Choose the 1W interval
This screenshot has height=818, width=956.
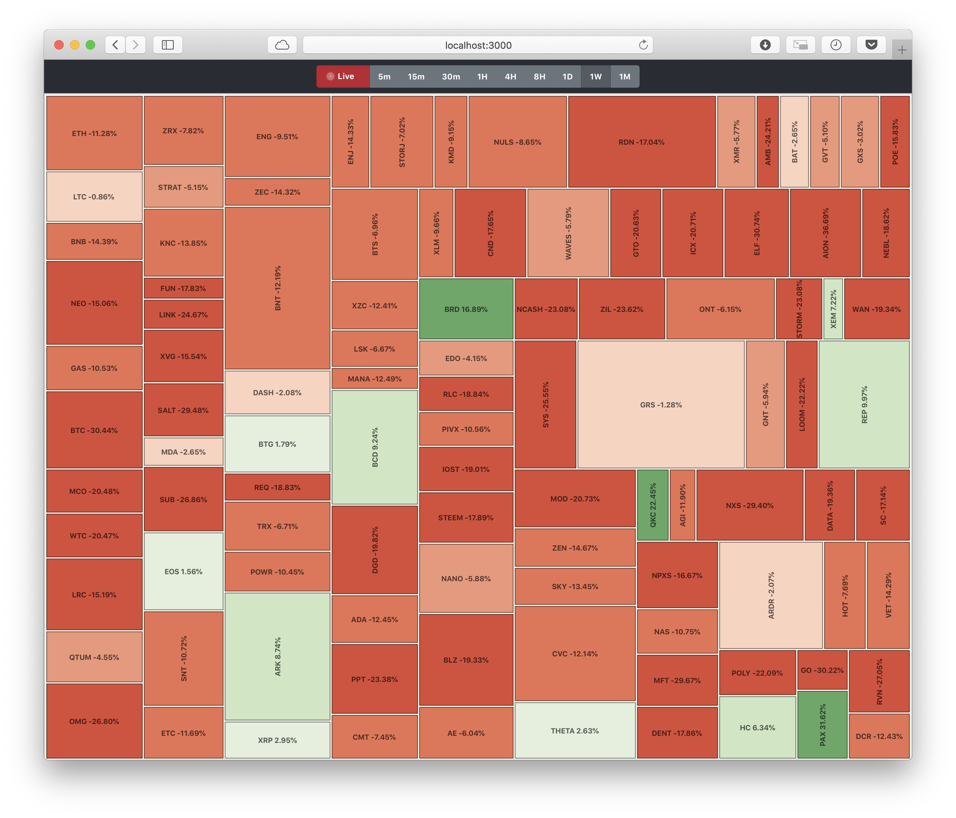click(596, 76)
